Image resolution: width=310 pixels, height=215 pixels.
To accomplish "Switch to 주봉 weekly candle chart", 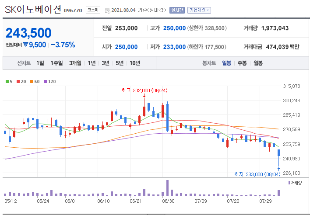I will [242, 63].
